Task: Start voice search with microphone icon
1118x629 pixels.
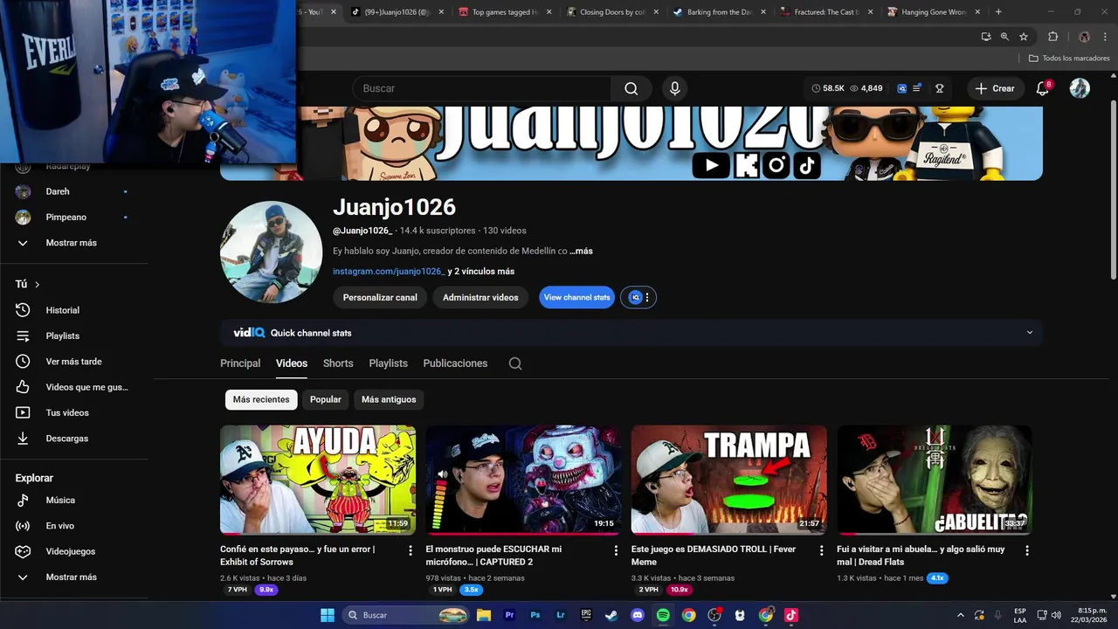Action: [674, 88]
